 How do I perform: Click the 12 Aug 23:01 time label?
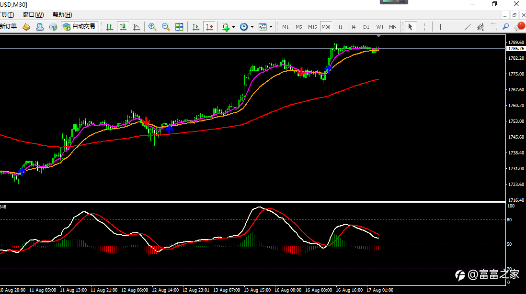(x=196, y=290)
